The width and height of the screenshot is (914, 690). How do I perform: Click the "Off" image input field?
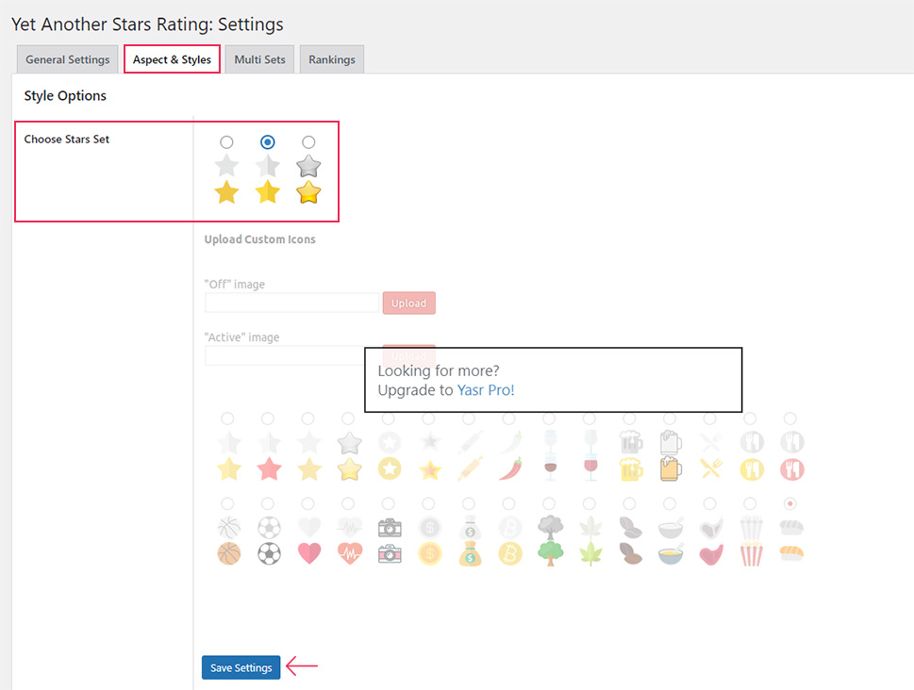point(291,303)
